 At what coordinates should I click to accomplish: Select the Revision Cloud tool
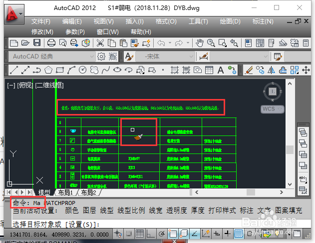coord(94,70)
